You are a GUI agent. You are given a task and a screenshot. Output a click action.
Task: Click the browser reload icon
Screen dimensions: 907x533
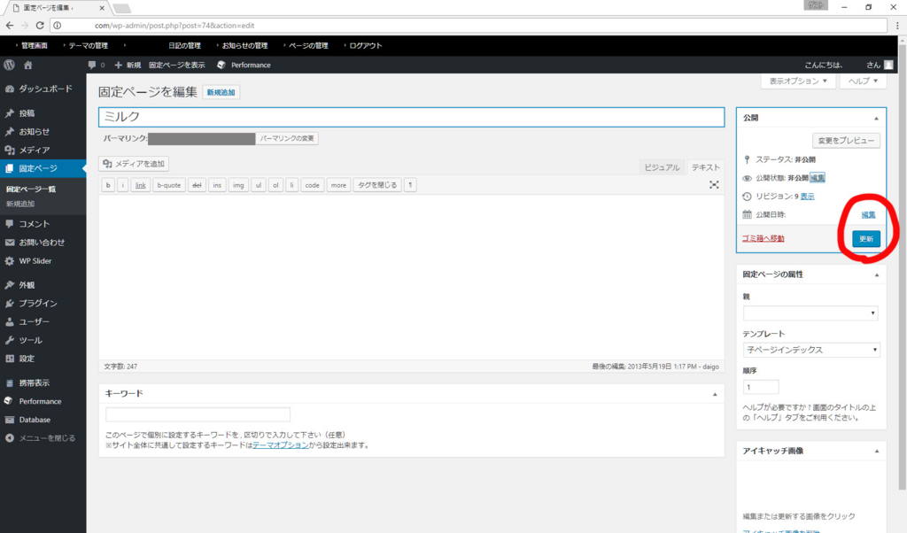[x=40, y=26]
